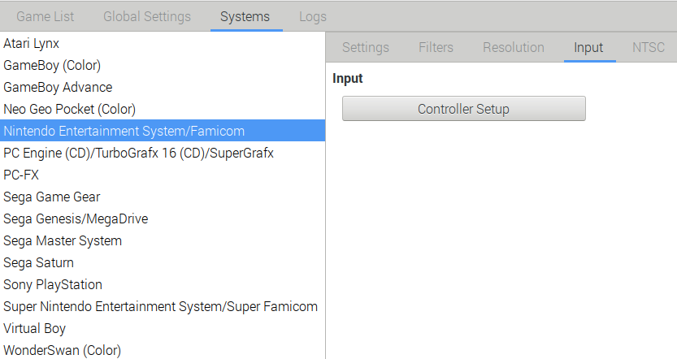Open the Global Settings tab

(147, 16)
